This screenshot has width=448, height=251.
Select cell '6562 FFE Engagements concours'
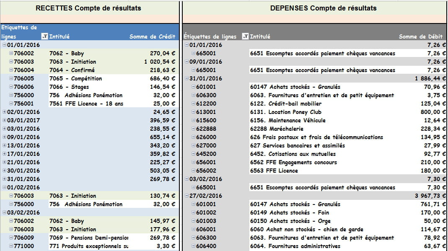click(x=293, y=162)
